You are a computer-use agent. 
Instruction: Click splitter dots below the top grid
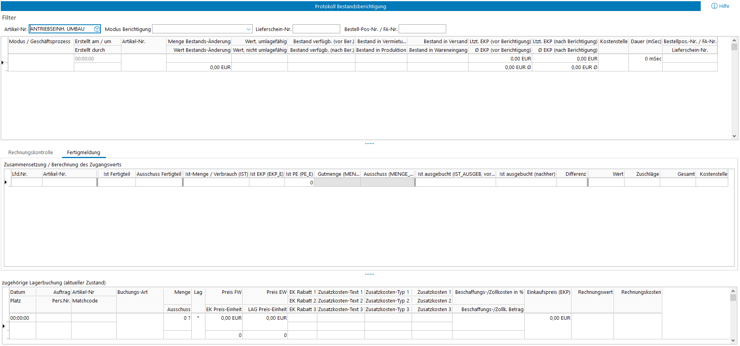pyautogui.click(x=370, y=144)
